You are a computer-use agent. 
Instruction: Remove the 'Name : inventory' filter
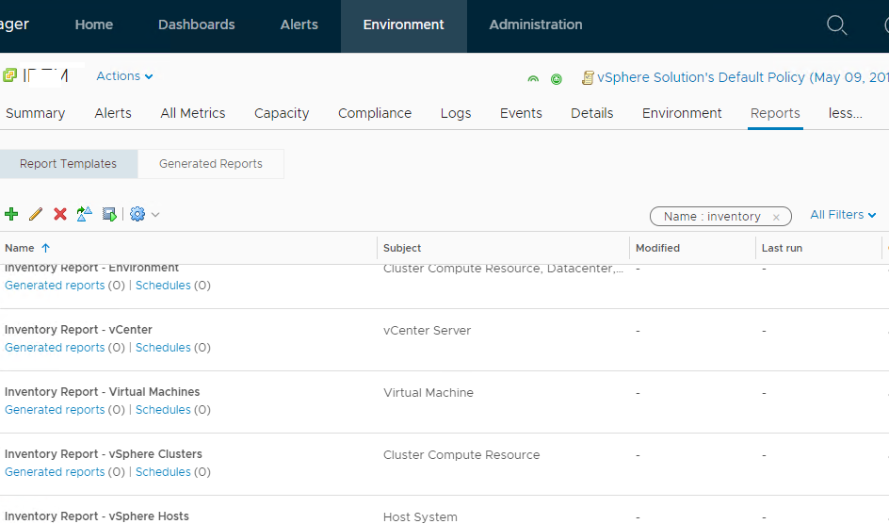pyautogui.click(x=776, y=217)
